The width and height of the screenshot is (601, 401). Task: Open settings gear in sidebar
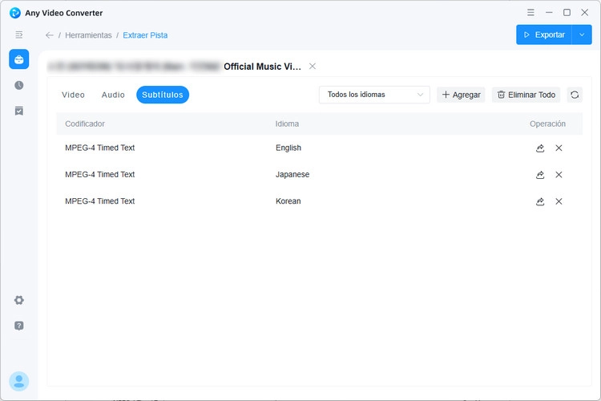click(x=18, y=300)
